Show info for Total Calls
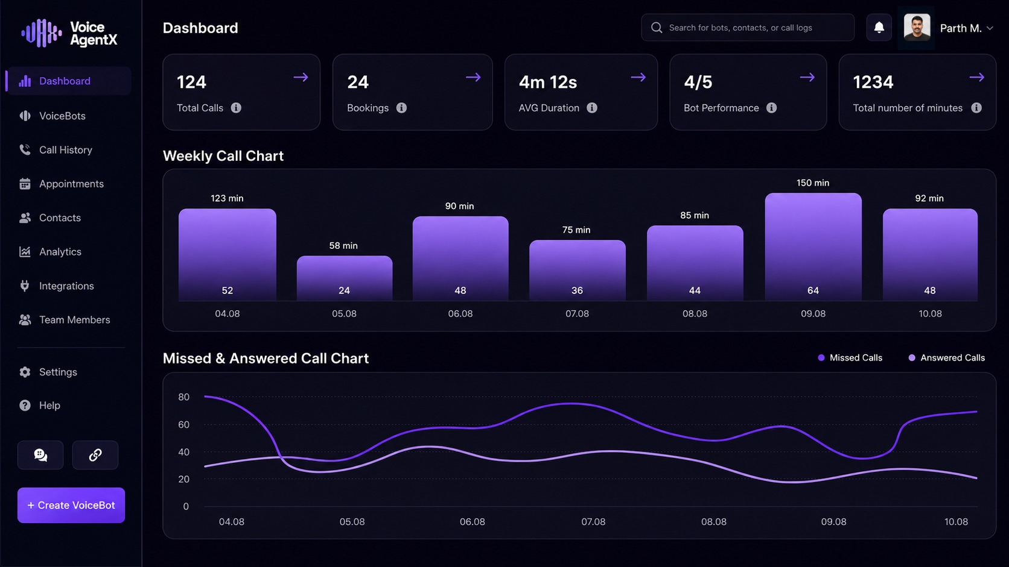The image size is (1009, 567). [236, 108]
